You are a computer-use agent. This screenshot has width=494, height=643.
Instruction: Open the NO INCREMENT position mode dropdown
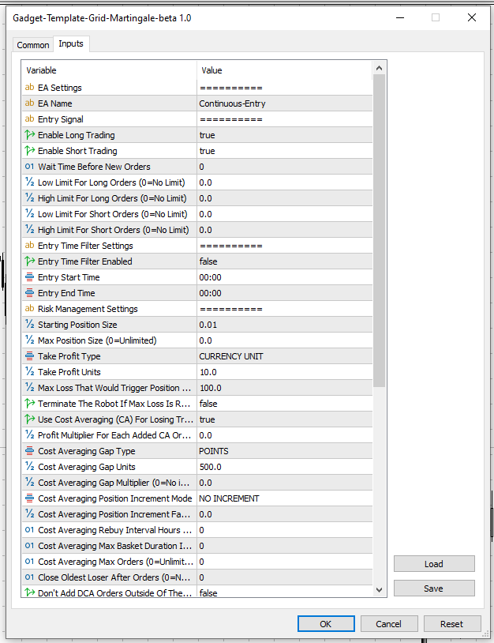point(284,498)
